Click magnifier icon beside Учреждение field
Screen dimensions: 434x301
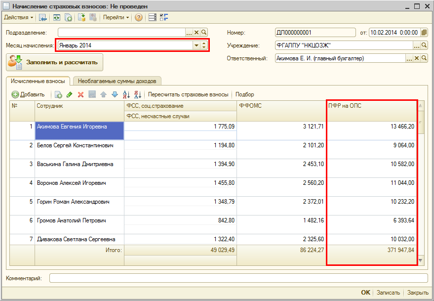point(424,45)
